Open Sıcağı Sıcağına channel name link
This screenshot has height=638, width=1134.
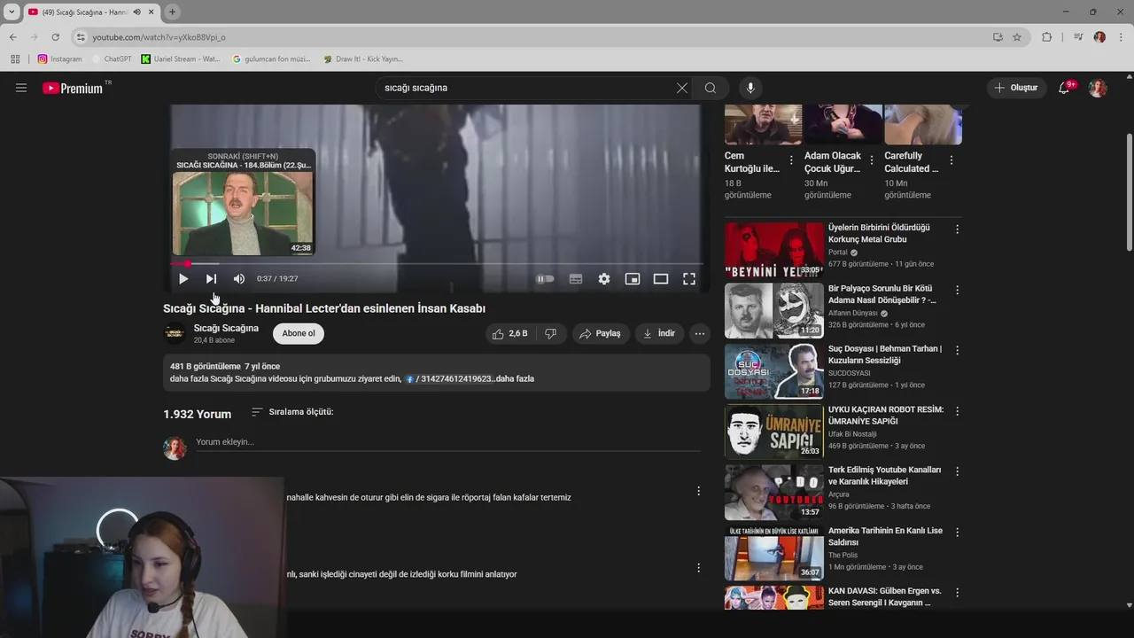[x=226, y=328]
